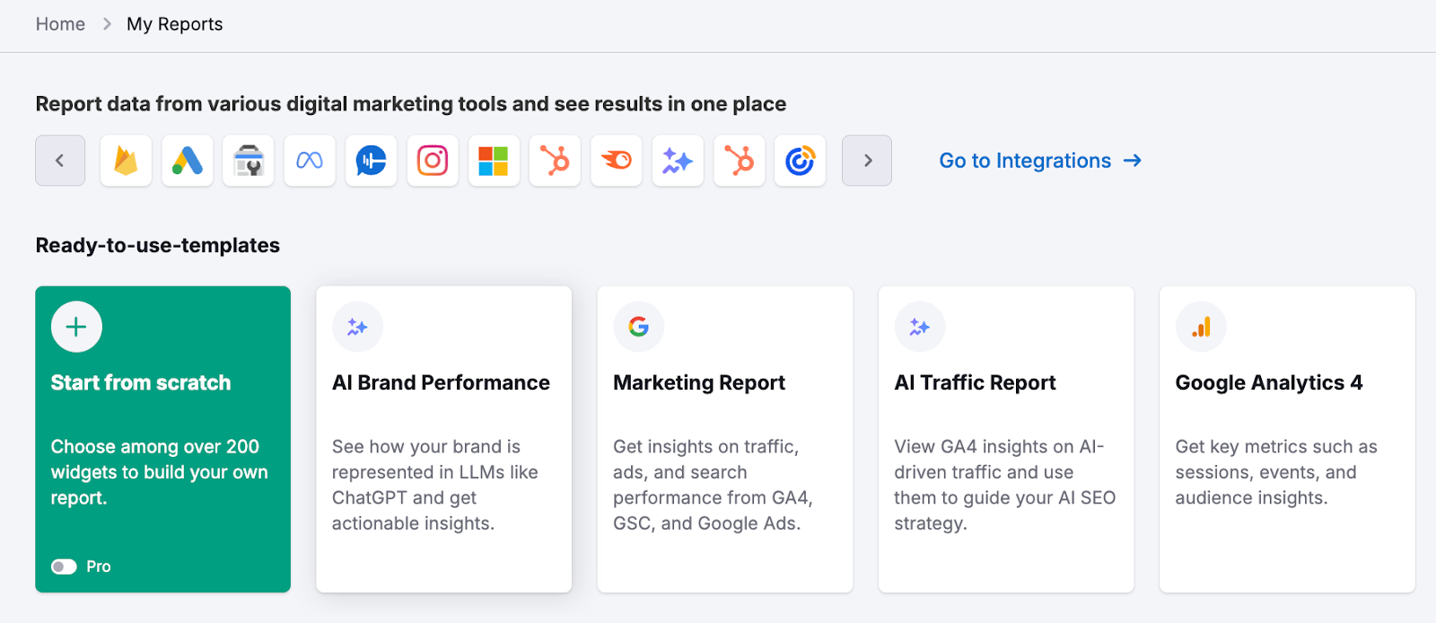Select the Google Ads integration icon
The width and height of the screenshot is (1436, 623).
(187, 161)
